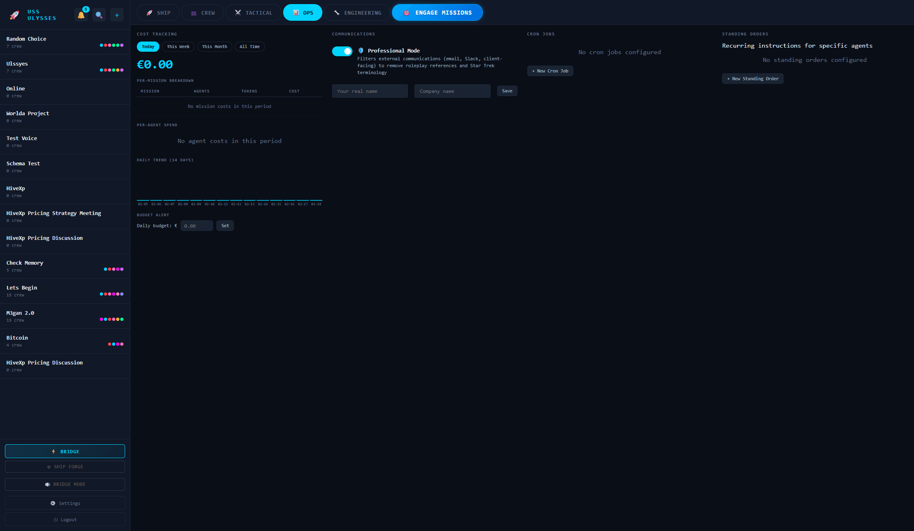Open notifications via the bell icon

(81, 14)
